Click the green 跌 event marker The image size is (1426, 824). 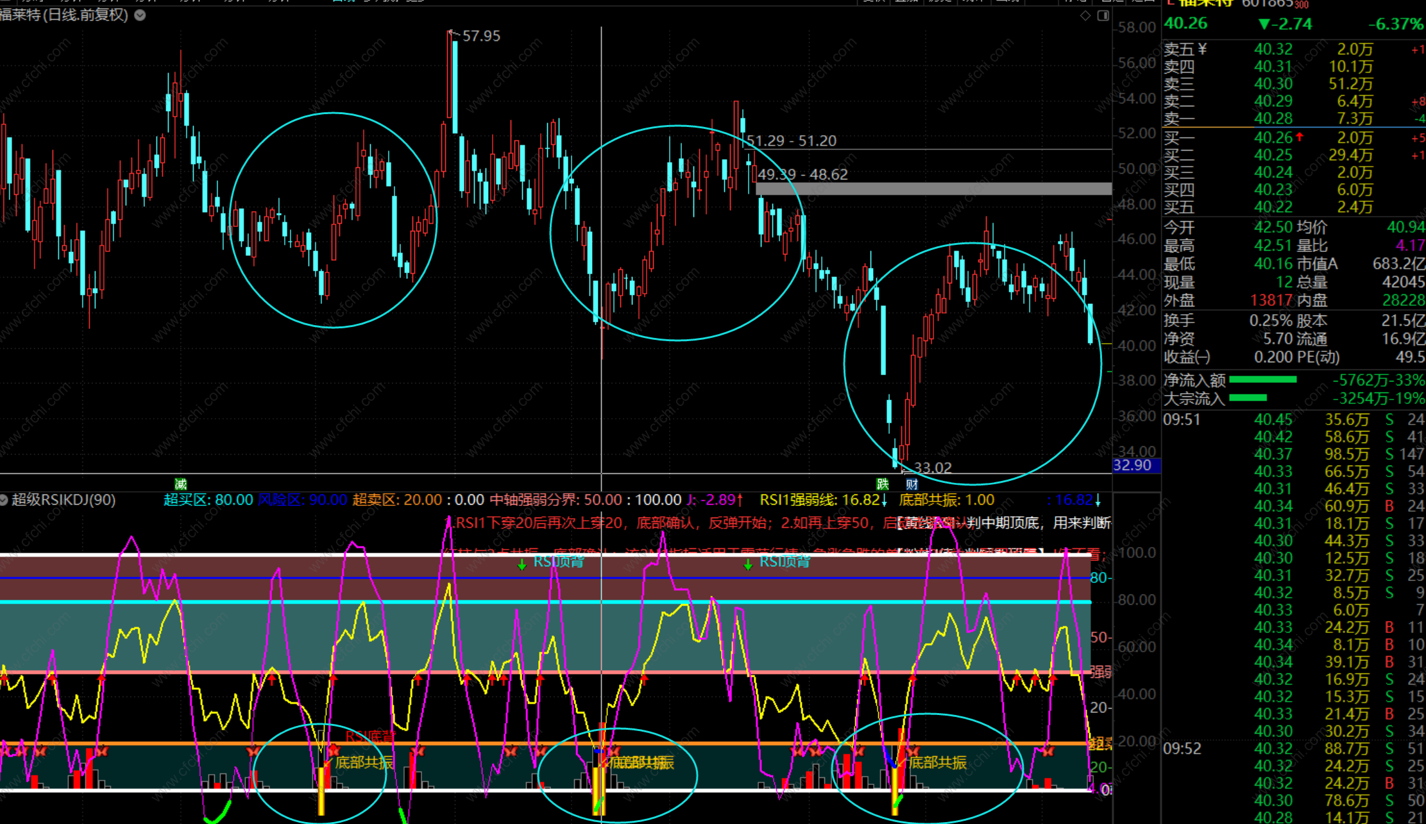(883, 484)
